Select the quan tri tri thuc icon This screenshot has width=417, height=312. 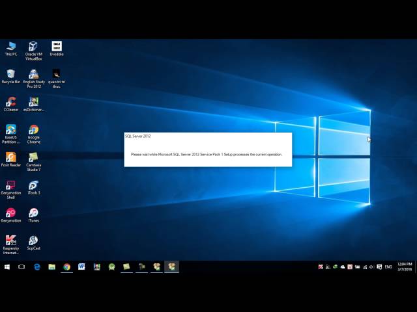tap(57, 79)
